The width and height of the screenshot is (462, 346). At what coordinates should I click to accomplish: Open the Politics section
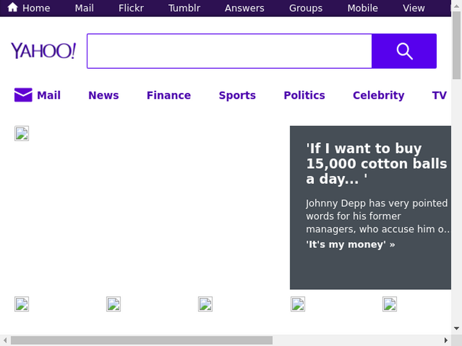pyautogui.click(x=304, y=96)
